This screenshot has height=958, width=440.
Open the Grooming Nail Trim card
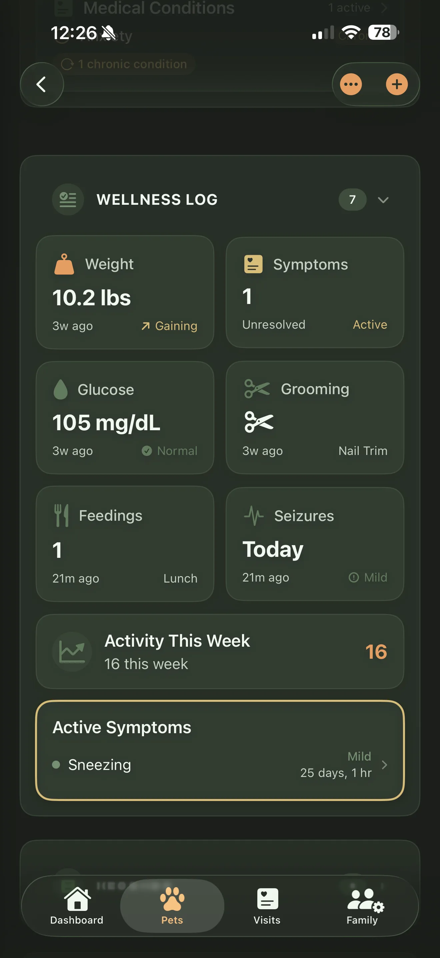click(x=315, y=418)
